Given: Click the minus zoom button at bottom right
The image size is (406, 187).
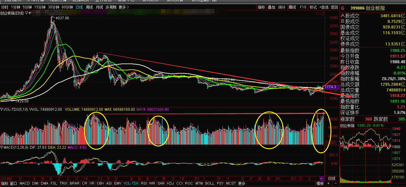Looking at the screenshot, I should click(x=336, y=183).
